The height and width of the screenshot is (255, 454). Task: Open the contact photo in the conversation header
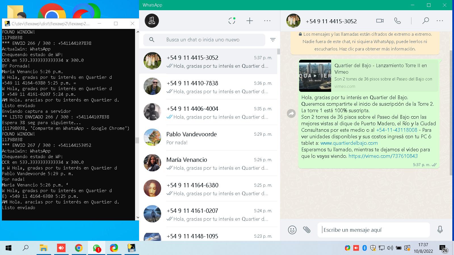(293, 21)
